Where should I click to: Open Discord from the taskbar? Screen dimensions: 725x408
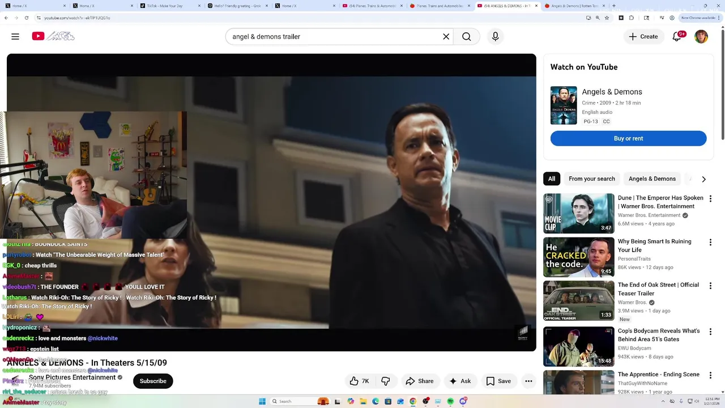point(463,401)
